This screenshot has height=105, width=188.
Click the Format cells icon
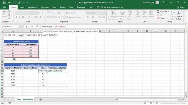(x=151, y=13)
